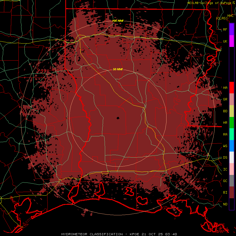Click the ND legend label
The height and width of the screenshot is (236, 236).
(225, 204)
